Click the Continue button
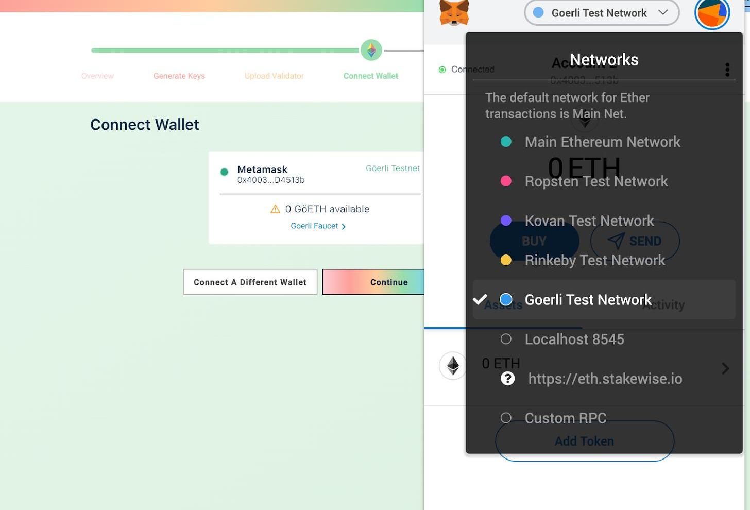This screenshot has height=510, width=750. pyautogui.click(x=373, y=282)
